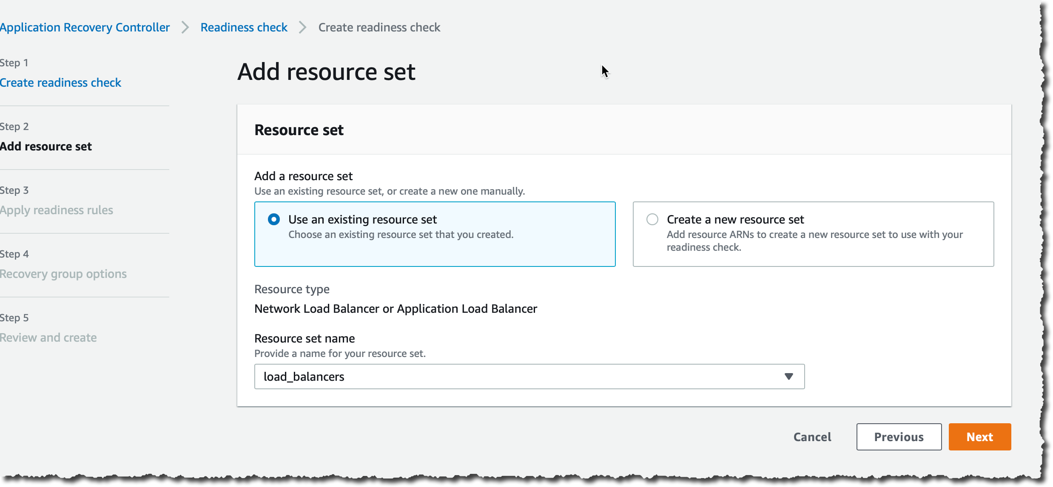Click the dropdown arrow on load_balancers field
Image resolution: width=1053 pixels, height=487 pixels.
tap(789, 377)
